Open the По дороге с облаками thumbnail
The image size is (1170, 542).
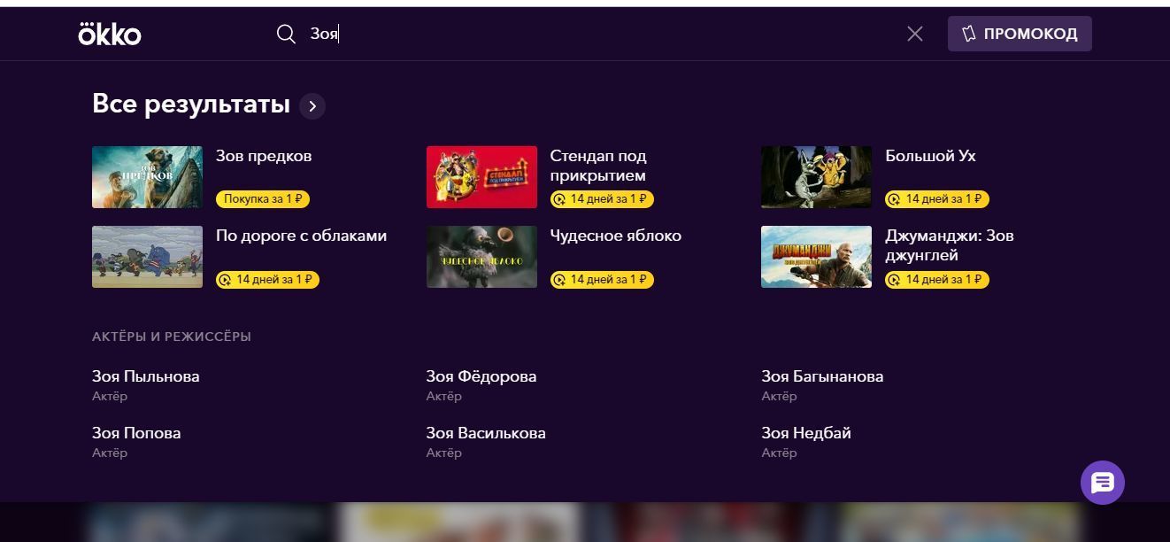[x=147, y=257]
